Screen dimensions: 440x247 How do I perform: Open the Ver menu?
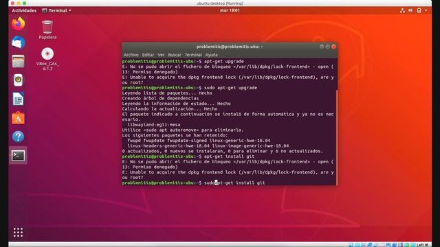pos(161,55)
